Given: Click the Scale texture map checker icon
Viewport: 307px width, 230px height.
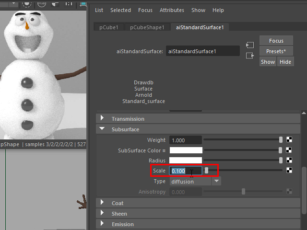Looking at the screenshot, I should click(289, 171).
